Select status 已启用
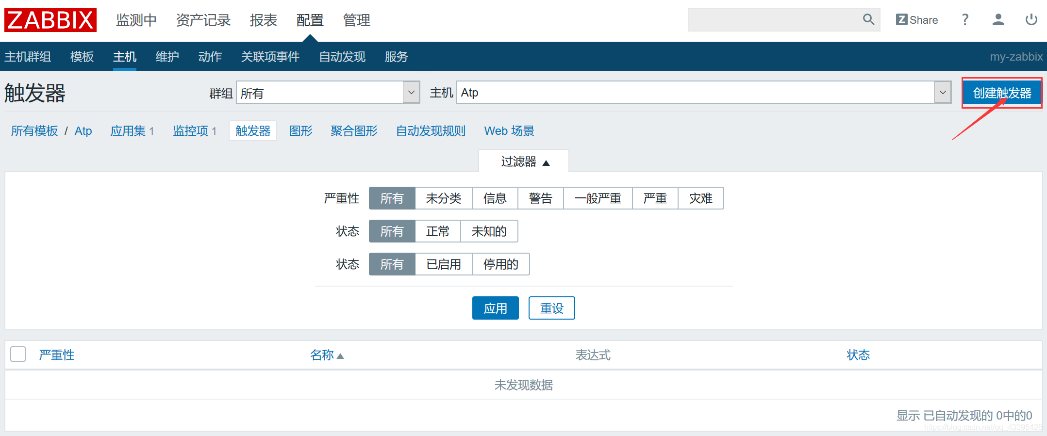Viewport: 1047px width, 436px height. coord(444,264)
